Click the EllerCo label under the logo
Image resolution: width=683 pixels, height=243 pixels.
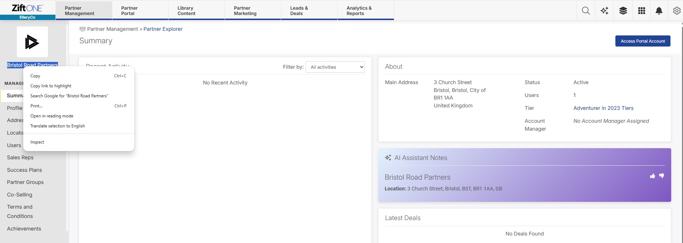(28, 17)
